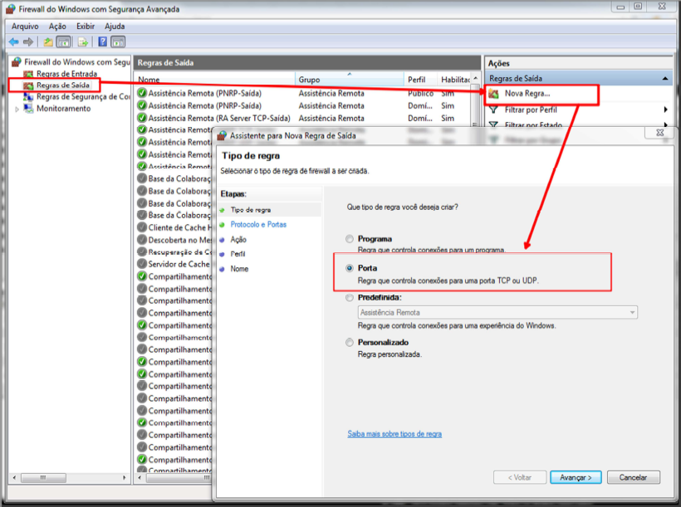Image resolution: width=681 pixels, height=507 pixels.
Task: Click gray icon of Servidor de Cache row
Action: coord(142,264)
